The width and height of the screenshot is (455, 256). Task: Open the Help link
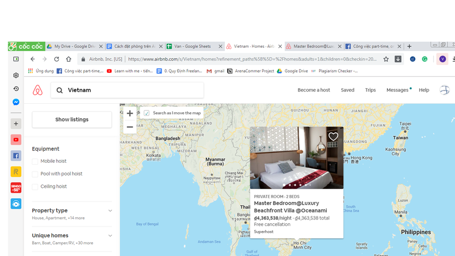424,90
